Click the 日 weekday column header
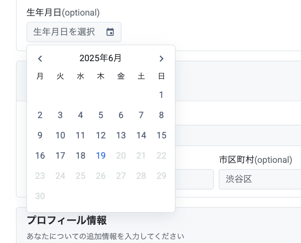 [161, 76]
